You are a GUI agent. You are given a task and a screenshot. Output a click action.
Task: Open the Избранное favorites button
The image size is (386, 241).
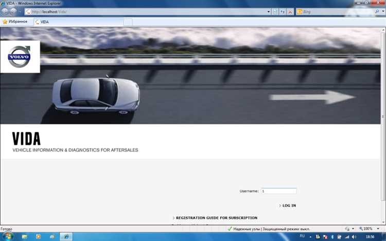(15, 22)
